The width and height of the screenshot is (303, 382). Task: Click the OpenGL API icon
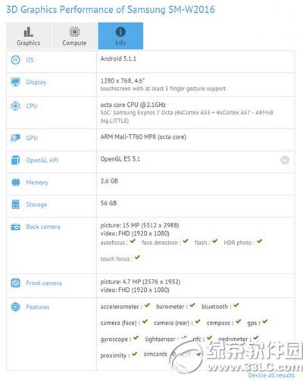point(15,160)
